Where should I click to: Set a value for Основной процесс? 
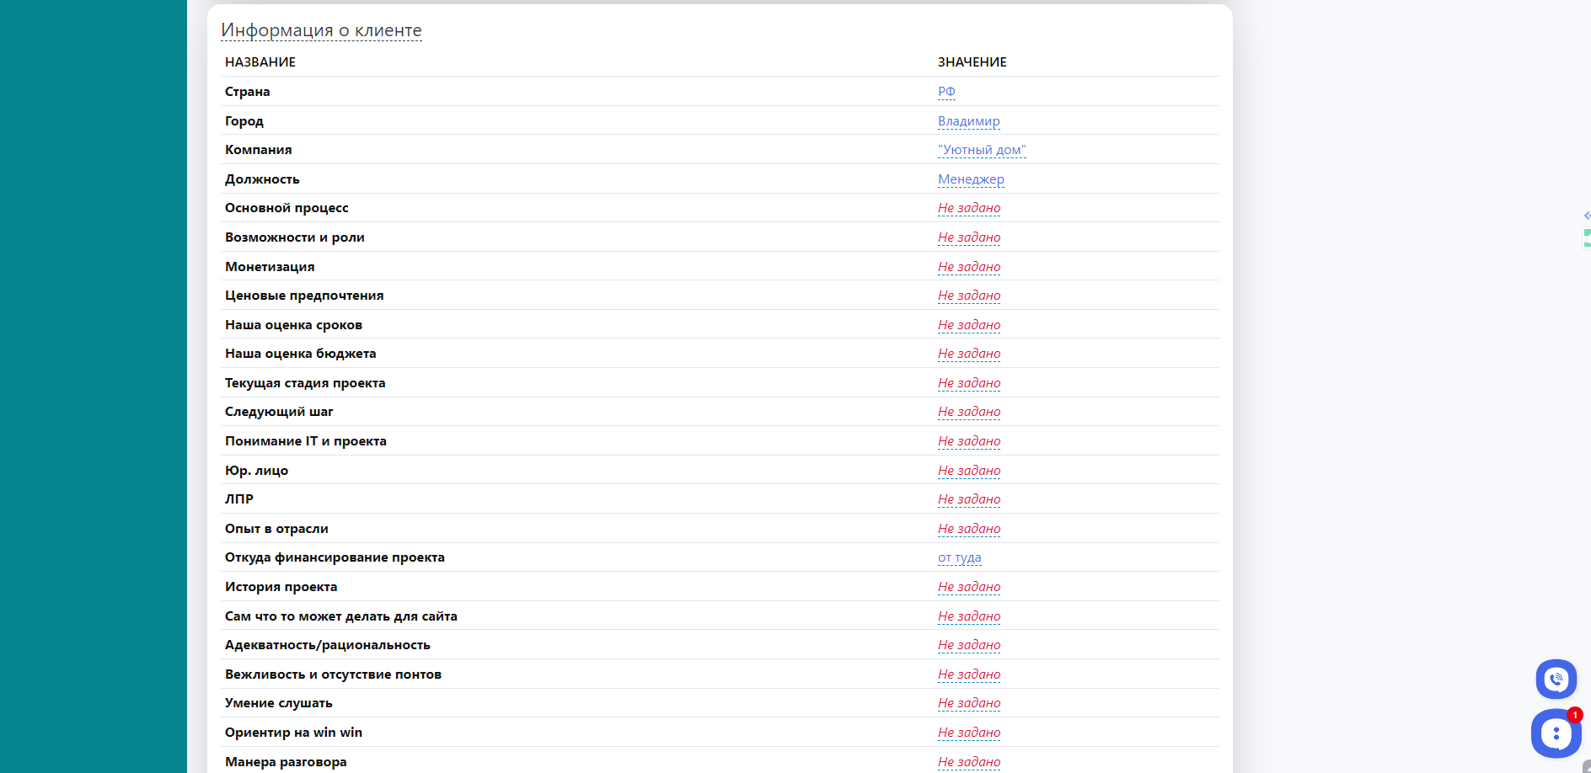pos(969,208)
